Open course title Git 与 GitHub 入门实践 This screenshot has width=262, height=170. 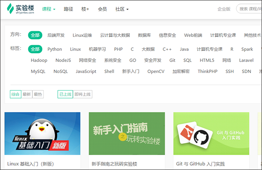(200, 164)
